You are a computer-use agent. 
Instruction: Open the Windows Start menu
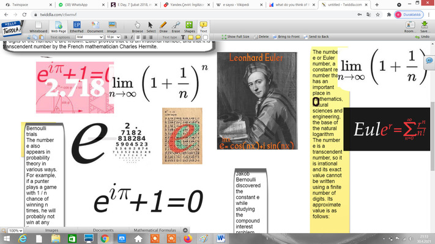(x=6, y=239)
